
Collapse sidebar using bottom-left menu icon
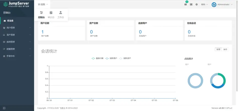click(4, 108)
